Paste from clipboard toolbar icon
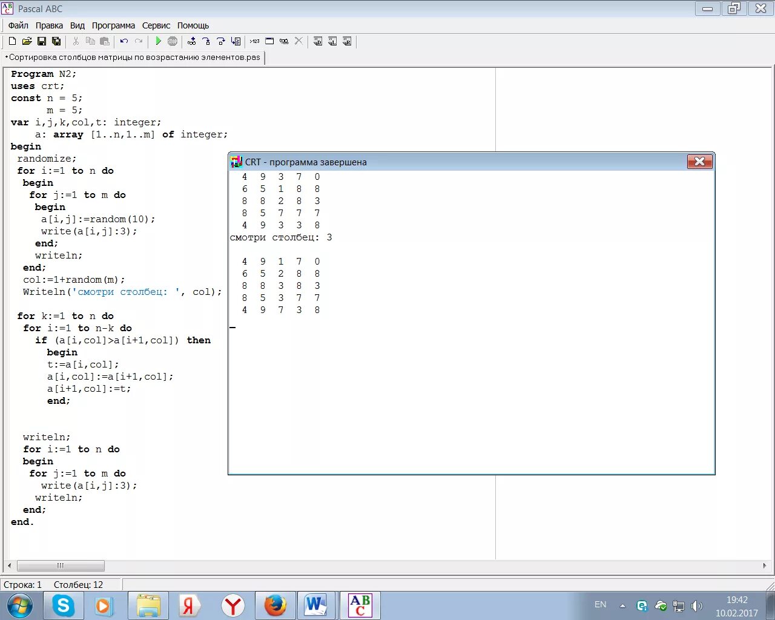775x620 pixels. click(x=105, y=41)
